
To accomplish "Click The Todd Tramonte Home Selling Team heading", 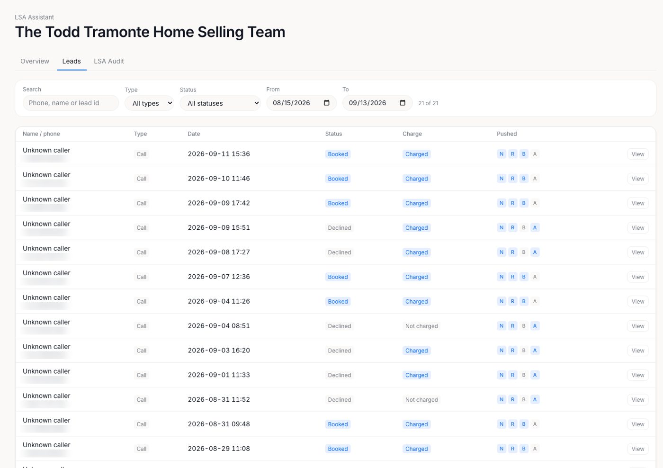I will [150, 32].
